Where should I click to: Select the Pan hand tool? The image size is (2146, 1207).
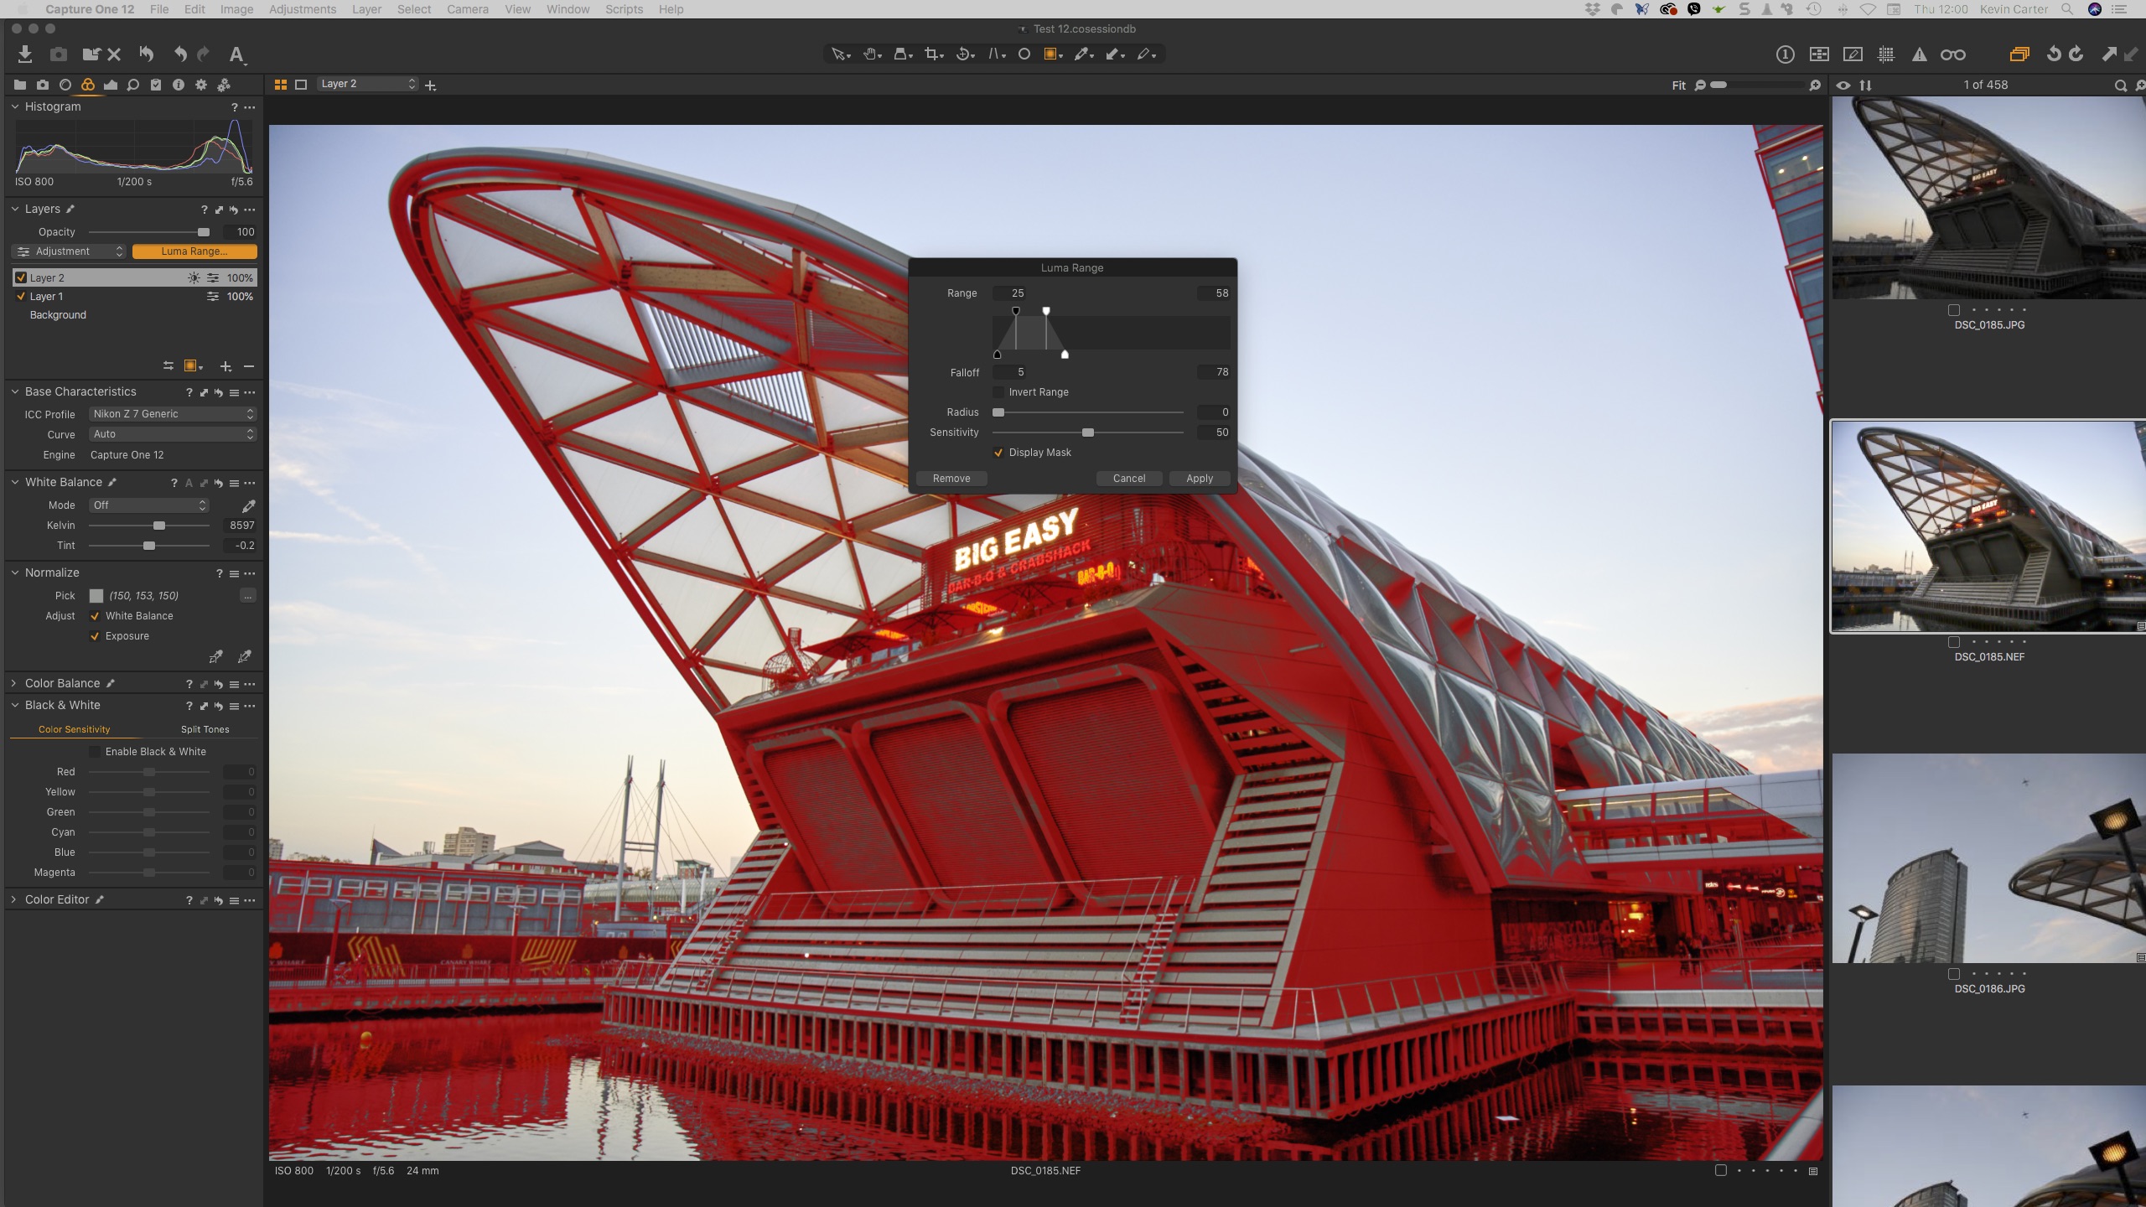click(870, 54)
